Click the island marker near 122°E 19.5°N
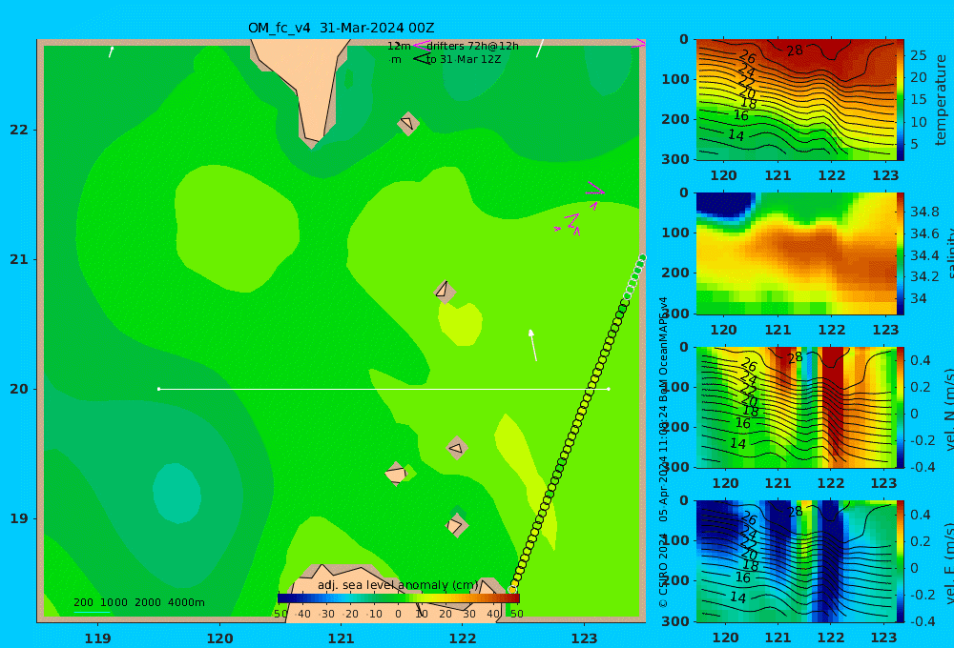This screenshot has height=648, width=954. click(x=457, y=448)
